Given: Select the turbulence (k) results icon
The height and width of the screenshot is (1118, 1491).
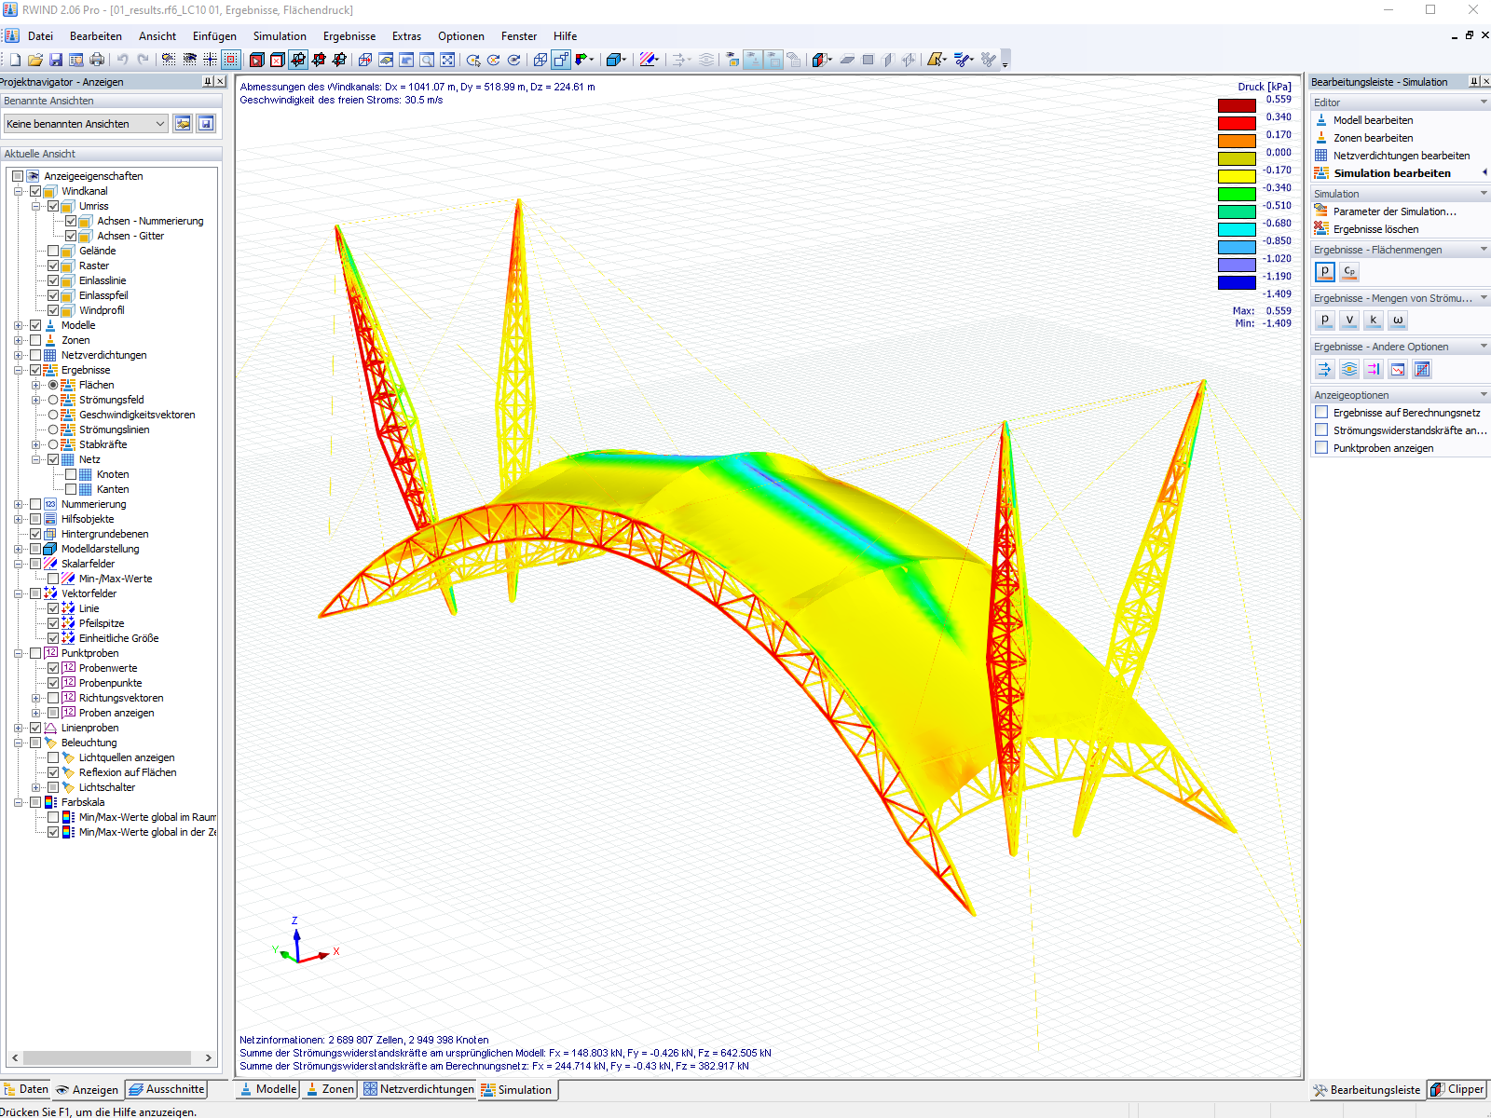Looking at the screenshot, I should tap(1374, 320).
